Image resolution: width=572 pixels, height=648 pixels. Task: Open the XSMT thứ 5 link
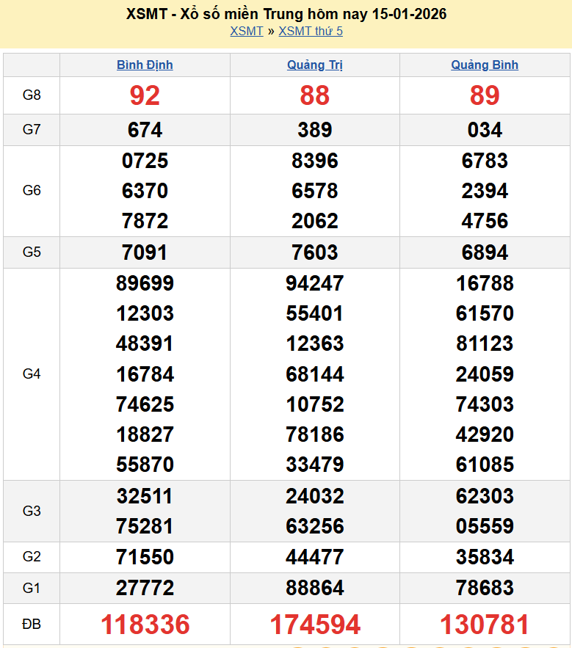click(311, 31)
